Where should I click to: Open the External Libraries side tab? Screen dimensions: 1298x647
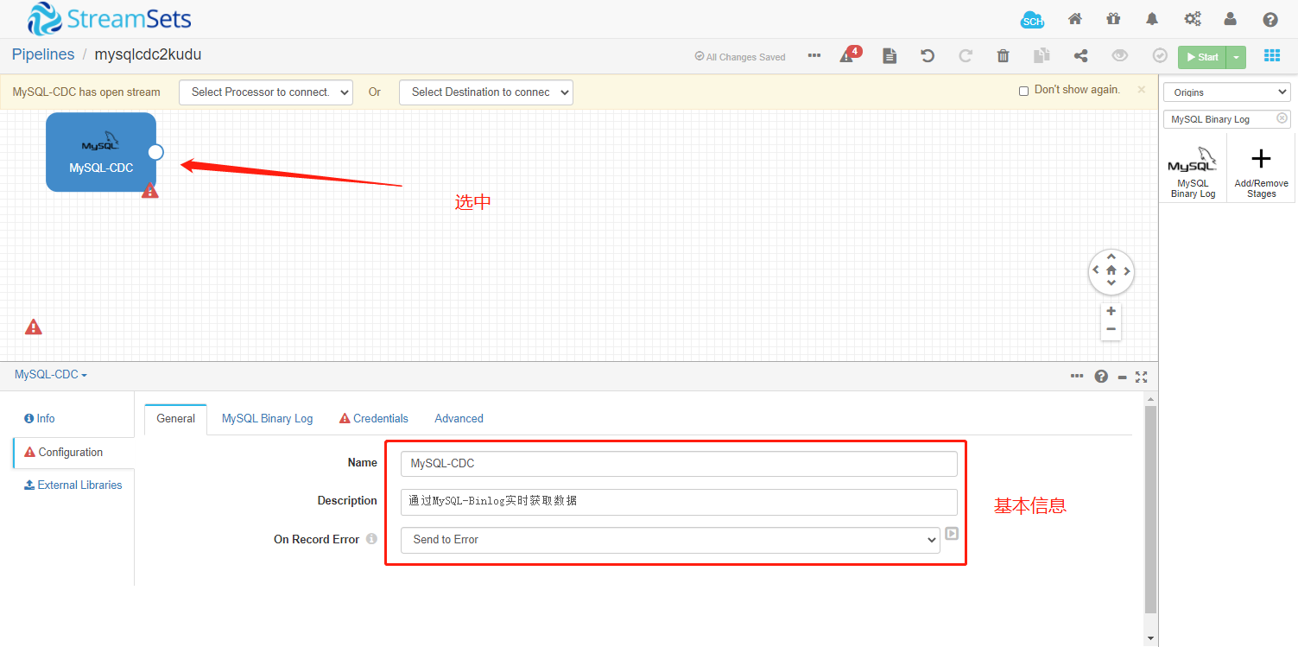73,485
